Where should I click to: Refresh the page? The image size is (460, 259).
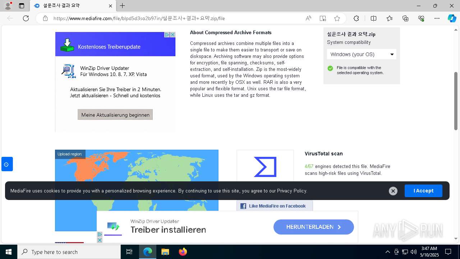(x=26, y=18)
